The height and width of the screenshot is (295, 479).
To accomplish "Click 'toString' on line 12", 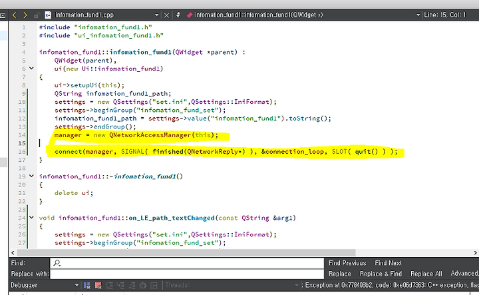I will click(304, 119).
